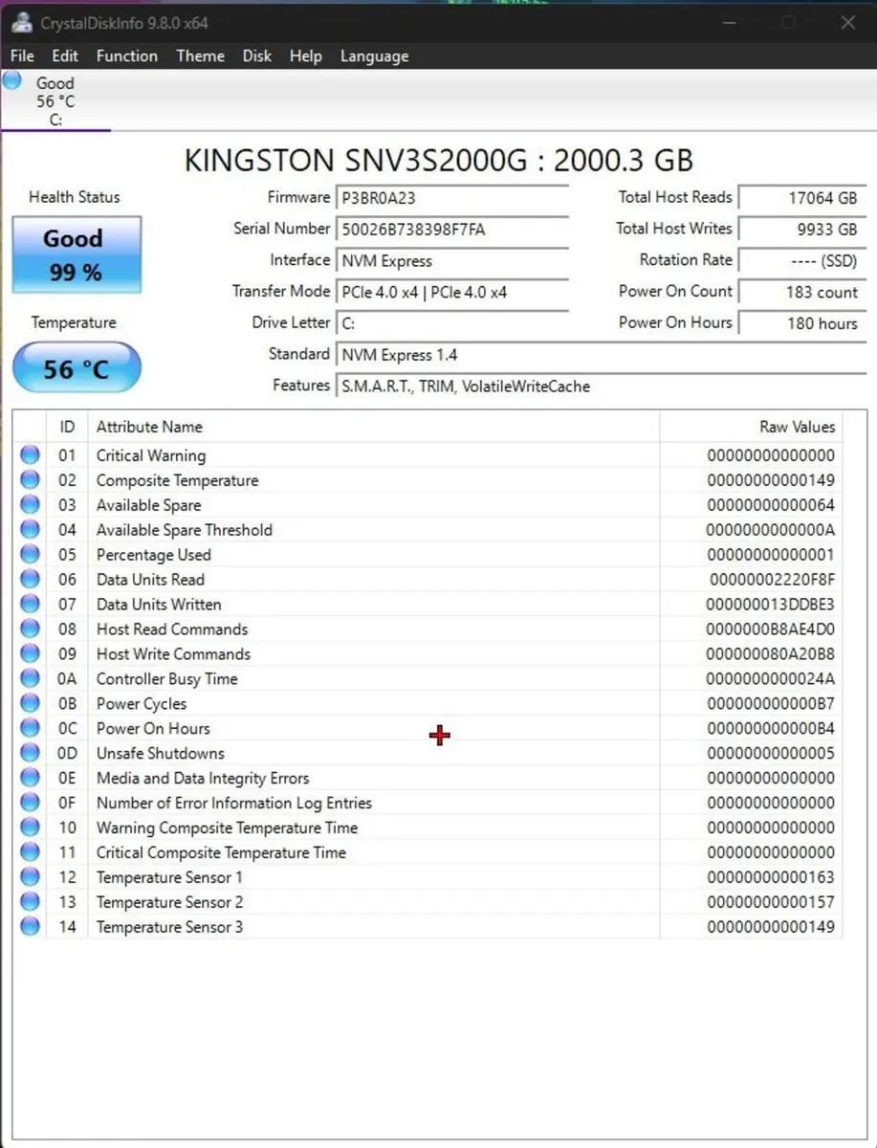877x1148 pixels.
Task: Click raw value 00000000000163
Action: point(771,877)
